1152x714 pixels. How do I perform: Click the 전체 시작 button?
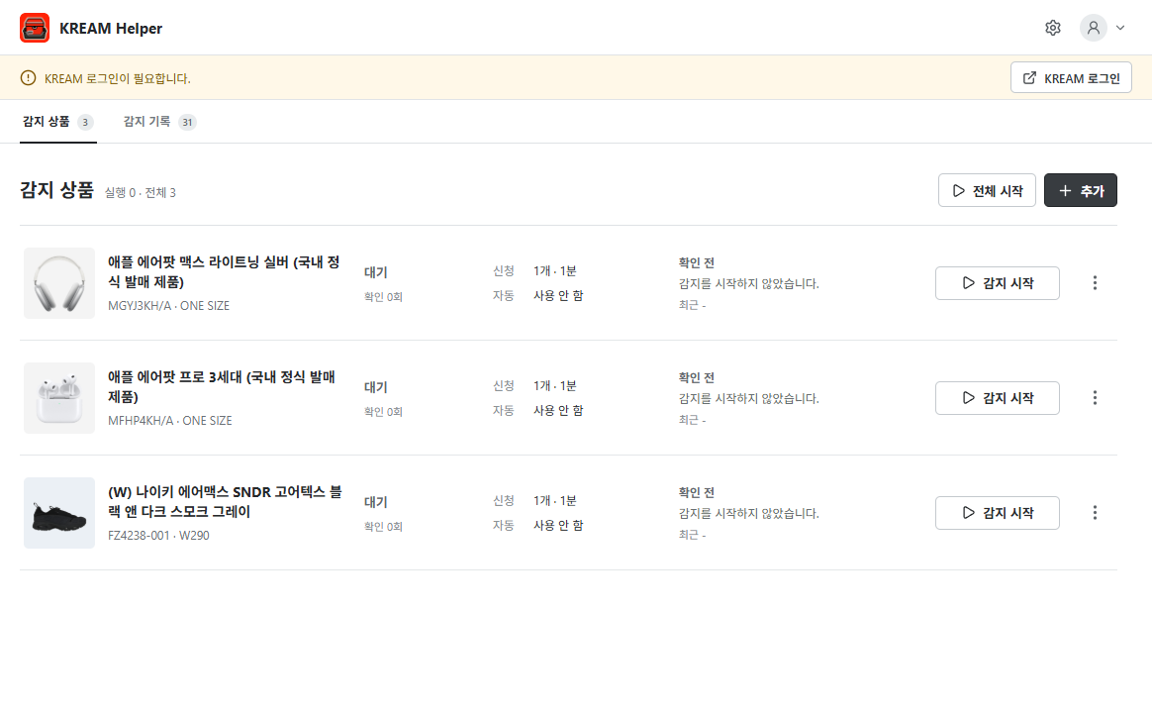click(x=987, y=190)
